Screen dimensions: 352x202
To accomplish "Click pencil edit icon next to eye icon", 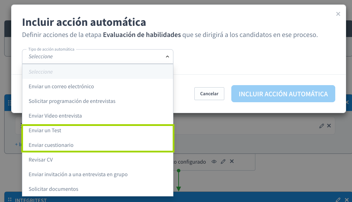I will [223, 162].
